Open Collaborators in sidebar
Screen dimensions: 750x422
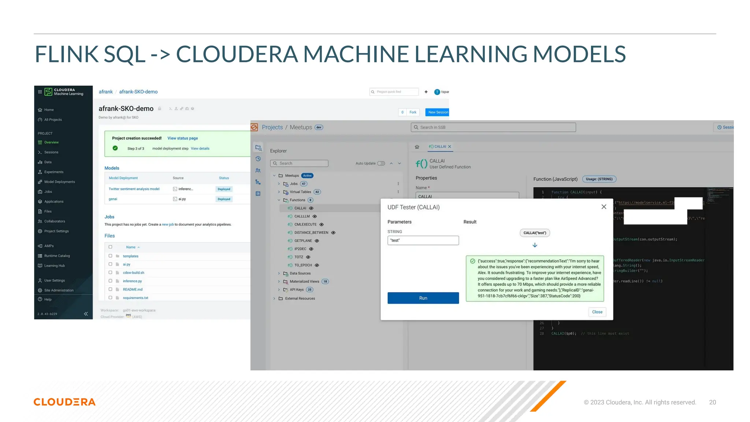point(51,222)
